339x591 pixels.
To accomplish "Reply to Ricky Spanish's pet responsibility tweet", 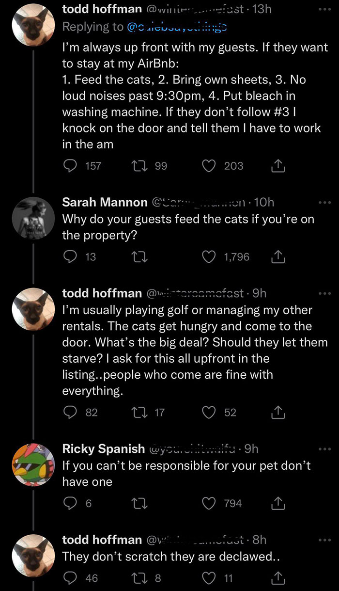I will [x=72, y=503].
